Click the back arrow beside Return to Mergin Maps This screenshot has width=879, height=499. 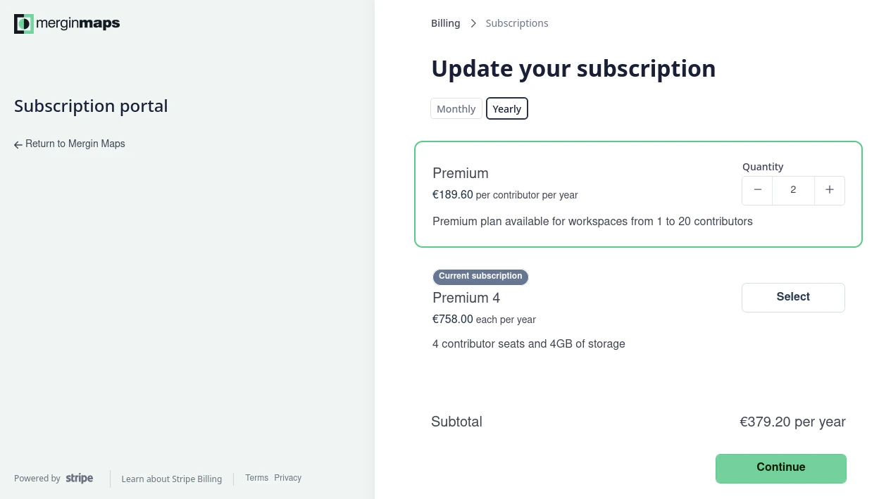[18, 144]
